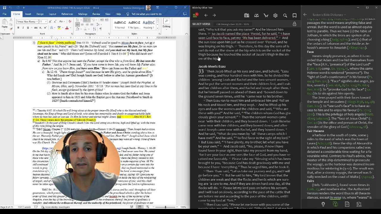Open Olive Tree store cart
The image size is (381, 214).
click(266, 15)
